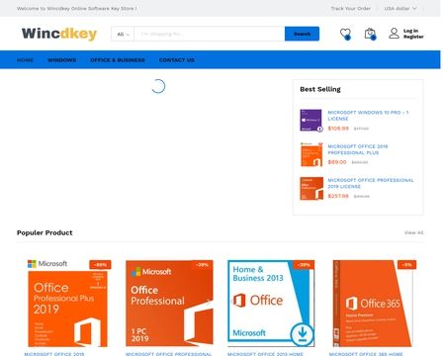Click the Windows 10 Pro thumbnail
This screenshot has width=445, height=356.
point(311,121)
